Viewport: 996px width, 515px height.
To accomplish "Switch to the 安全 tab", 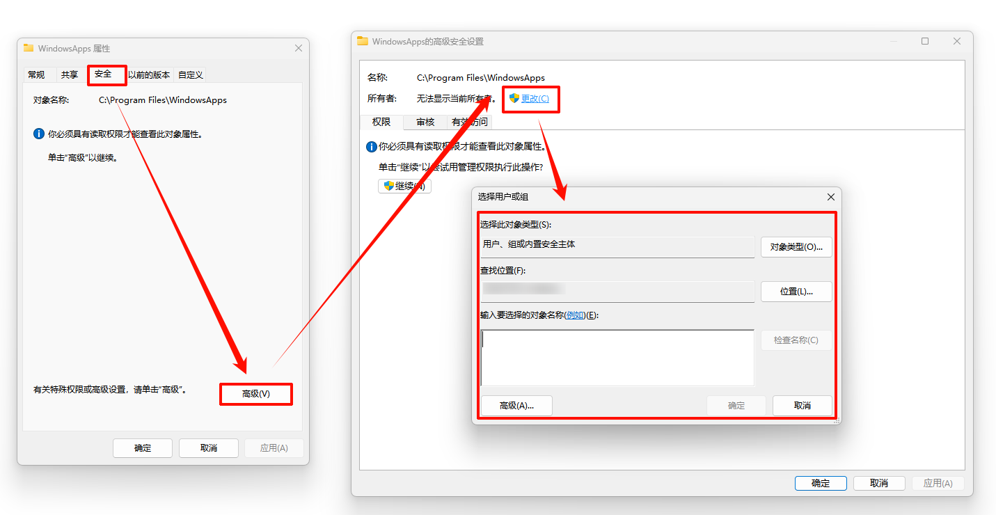I will 106,74.
